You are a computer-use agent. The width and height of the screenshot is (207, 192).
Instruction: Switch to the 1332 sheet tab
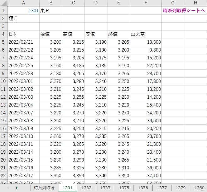(x=86, y=188)
